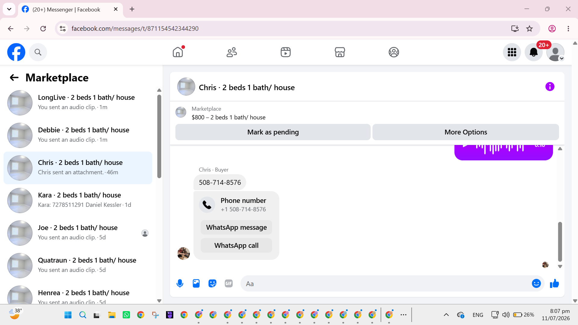The height and width of the screenshot is (325, 578).
Task: Bookmark this page with the star
Action: coord(529,29)
